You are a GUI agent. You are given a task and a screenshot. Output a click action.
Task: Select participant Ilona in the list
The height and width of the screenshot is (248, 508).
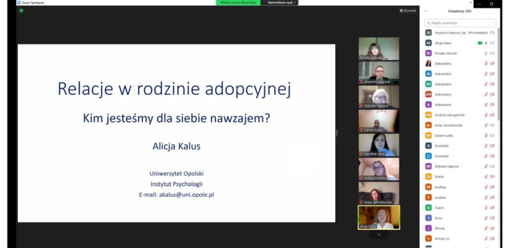460,218
